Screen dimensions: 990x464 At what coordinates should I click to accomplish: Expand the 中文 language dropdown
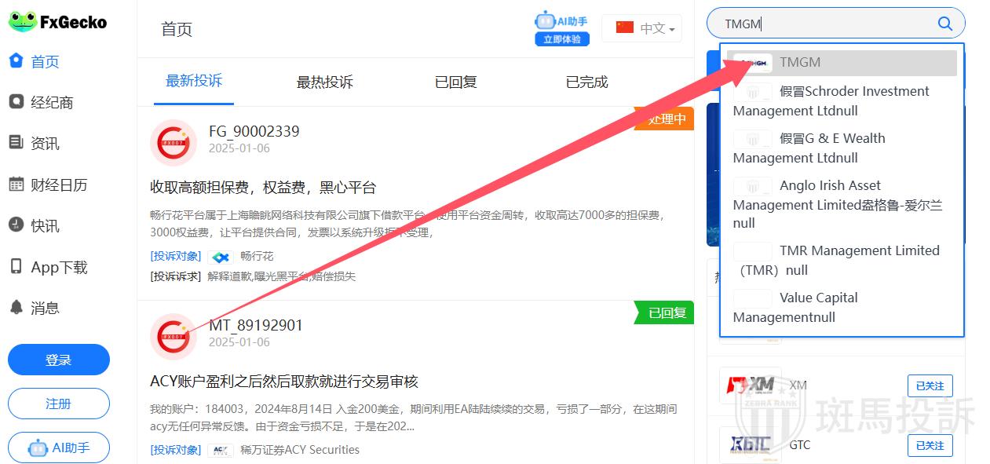(642, 28)
